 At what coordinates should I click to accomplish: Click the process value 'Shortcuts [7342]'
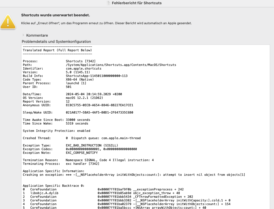[x=81, y=61]
